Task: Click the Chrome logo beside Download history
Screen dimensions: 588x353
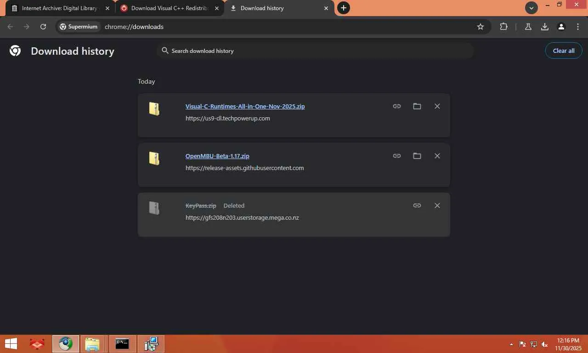Action: tap(15, 51)
